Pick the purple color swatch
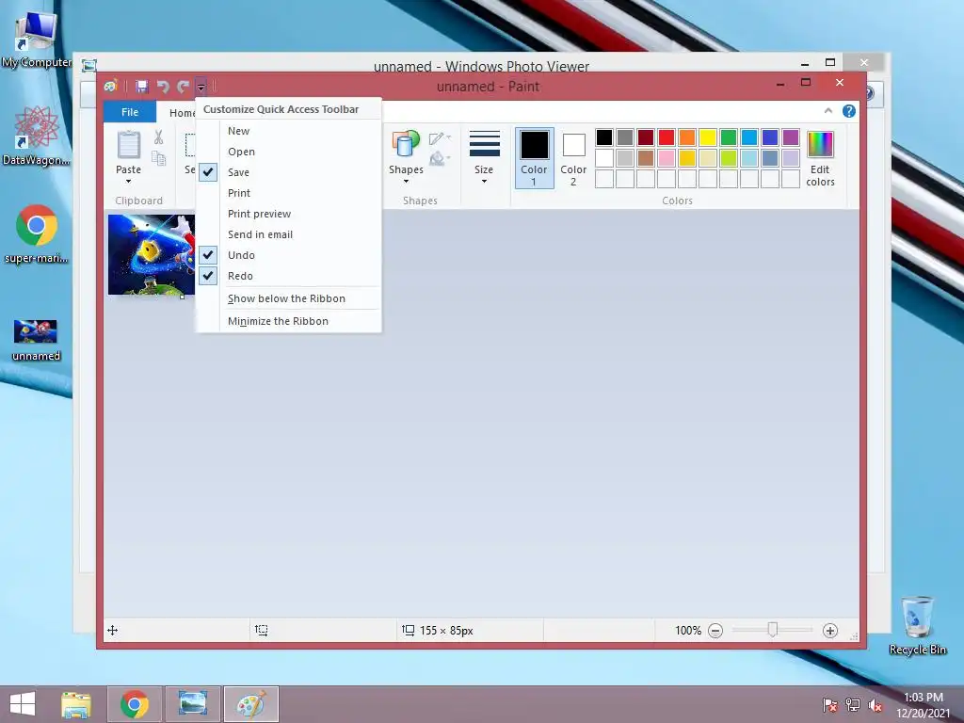Image resolution: width=964 pixels, height=723 pixels. (x=791, y=137)
